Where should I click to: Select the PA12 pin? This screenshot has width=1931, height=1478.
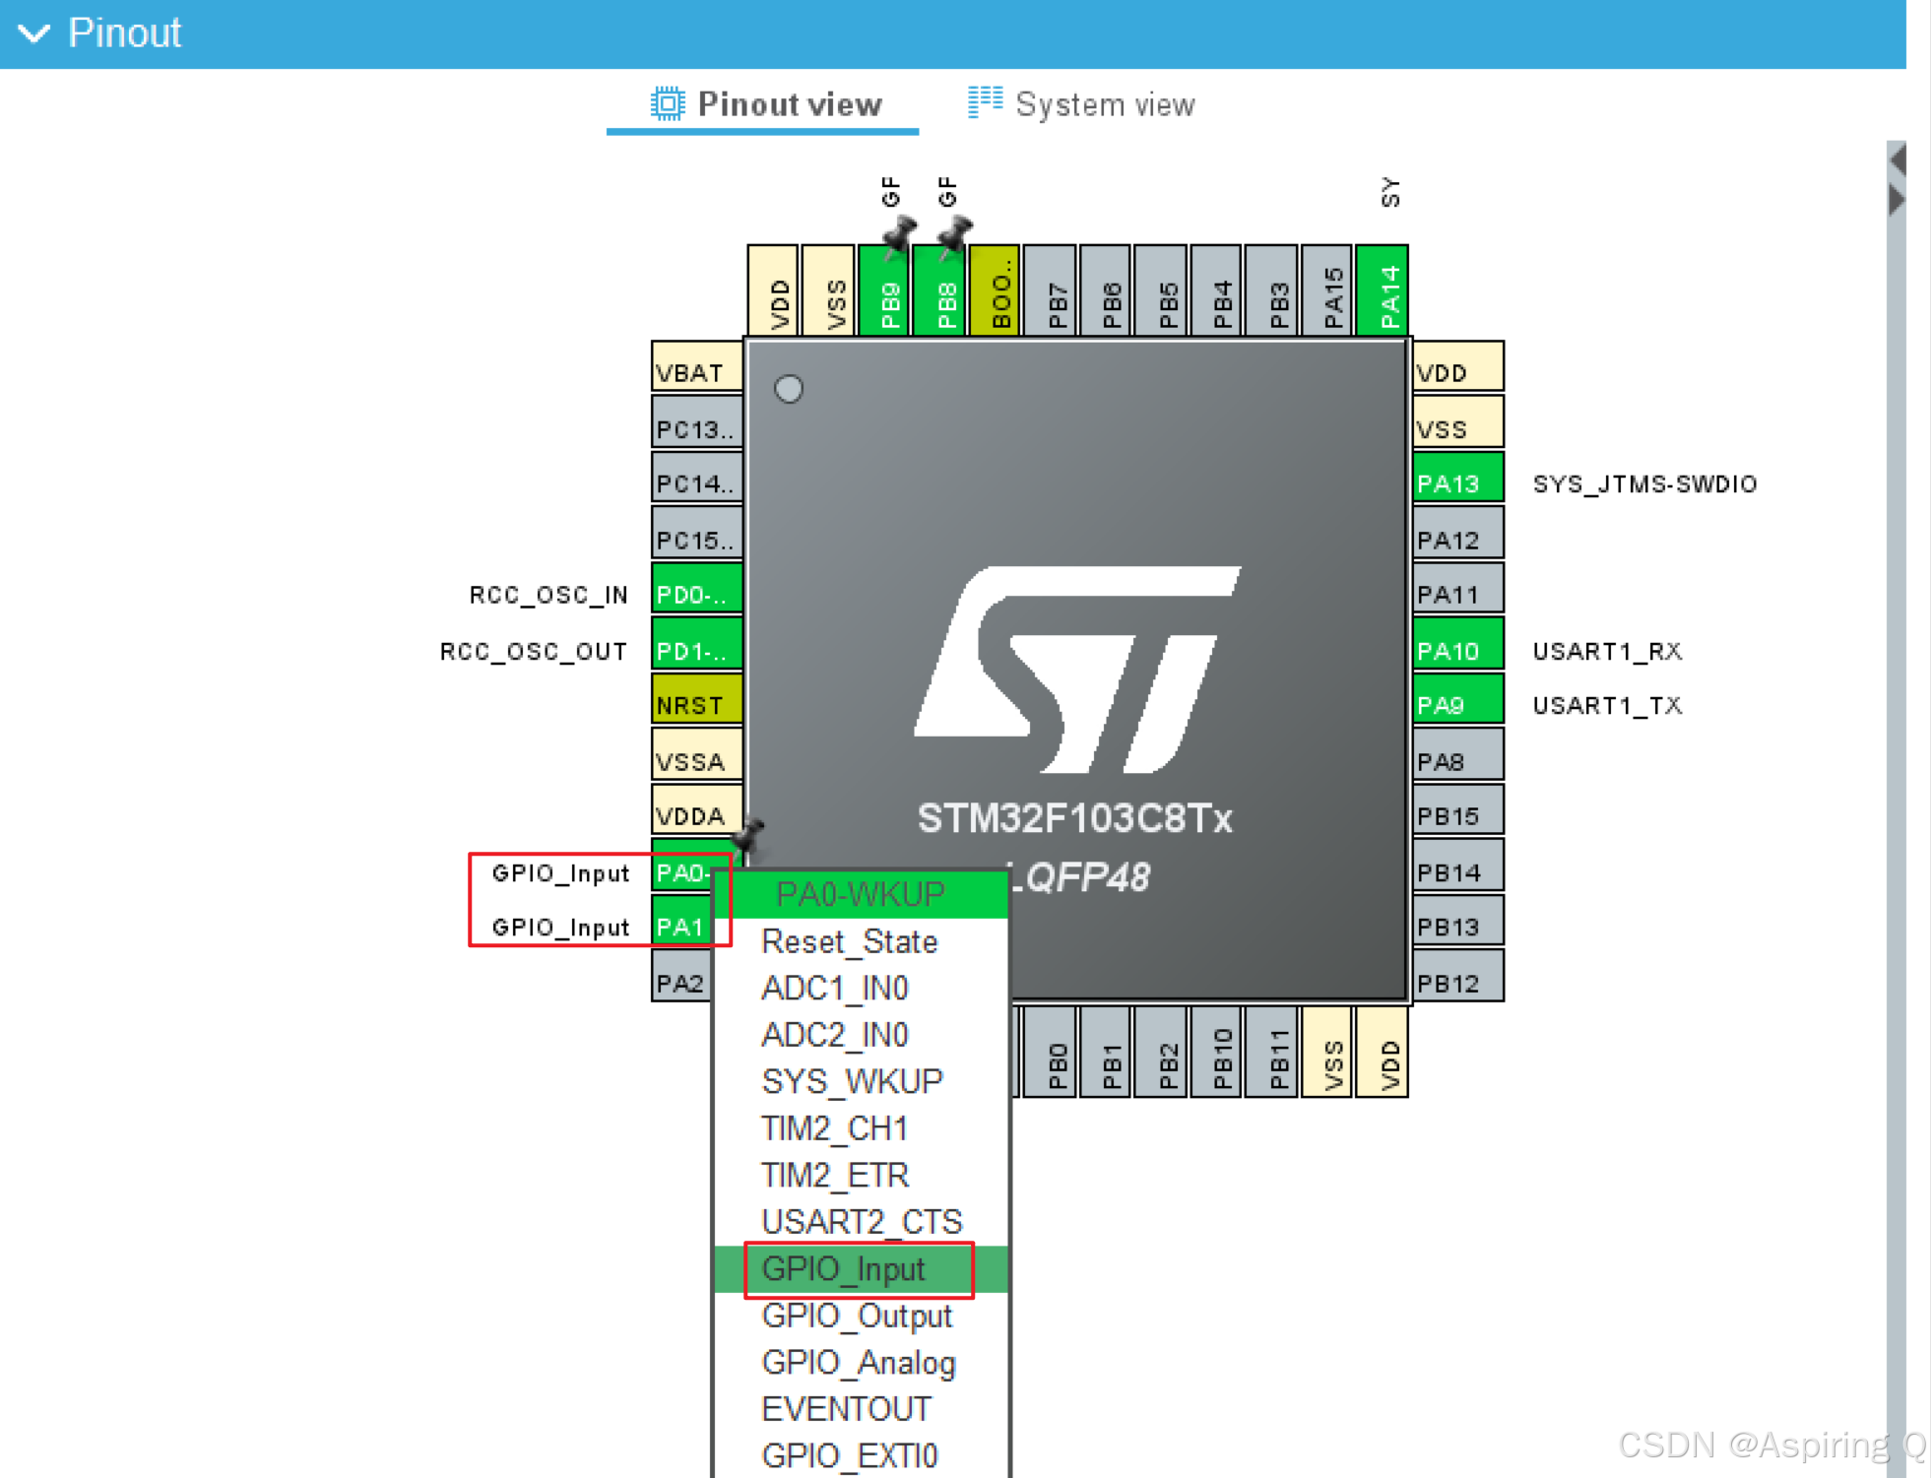tap(1458, 534)
